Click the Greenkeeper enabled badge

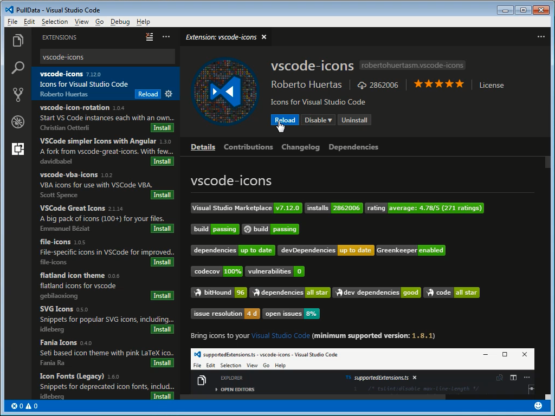tap(411, 250)
